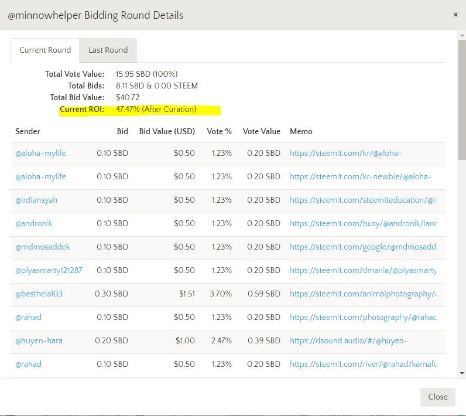The height and width of the screenshot is (416, 466).
Task: Open the steemit.com/river memo link
Action: click(363, 364)
